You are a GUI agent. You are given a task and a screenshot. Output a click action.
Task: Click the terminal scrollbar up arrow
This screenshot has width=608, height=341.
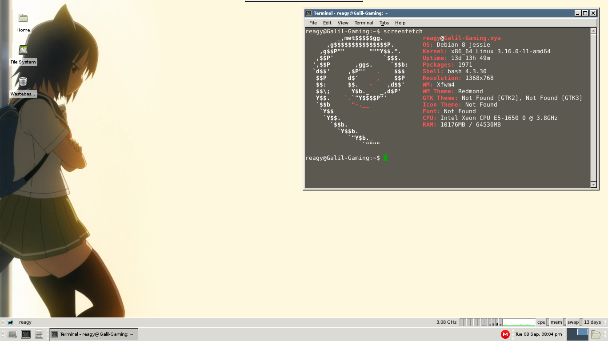pyautogui.click(x=593, y=31)
